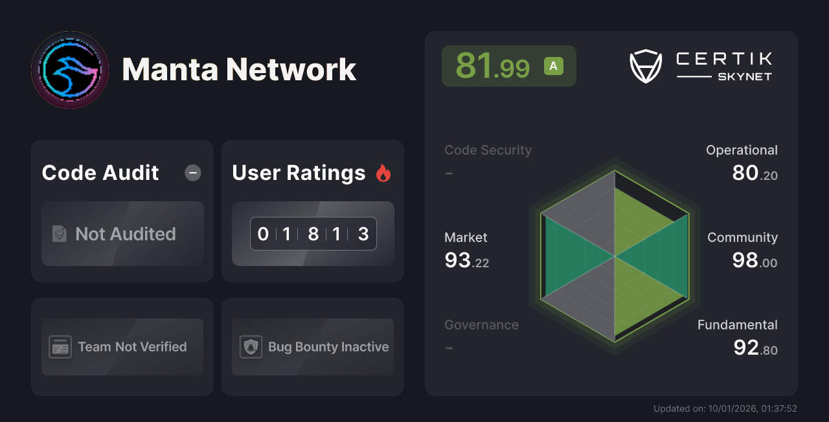This screenshot has width=829, height=422.
Task: Click the user ratings counter showing 01813
Action: click(x=313, y=234)
